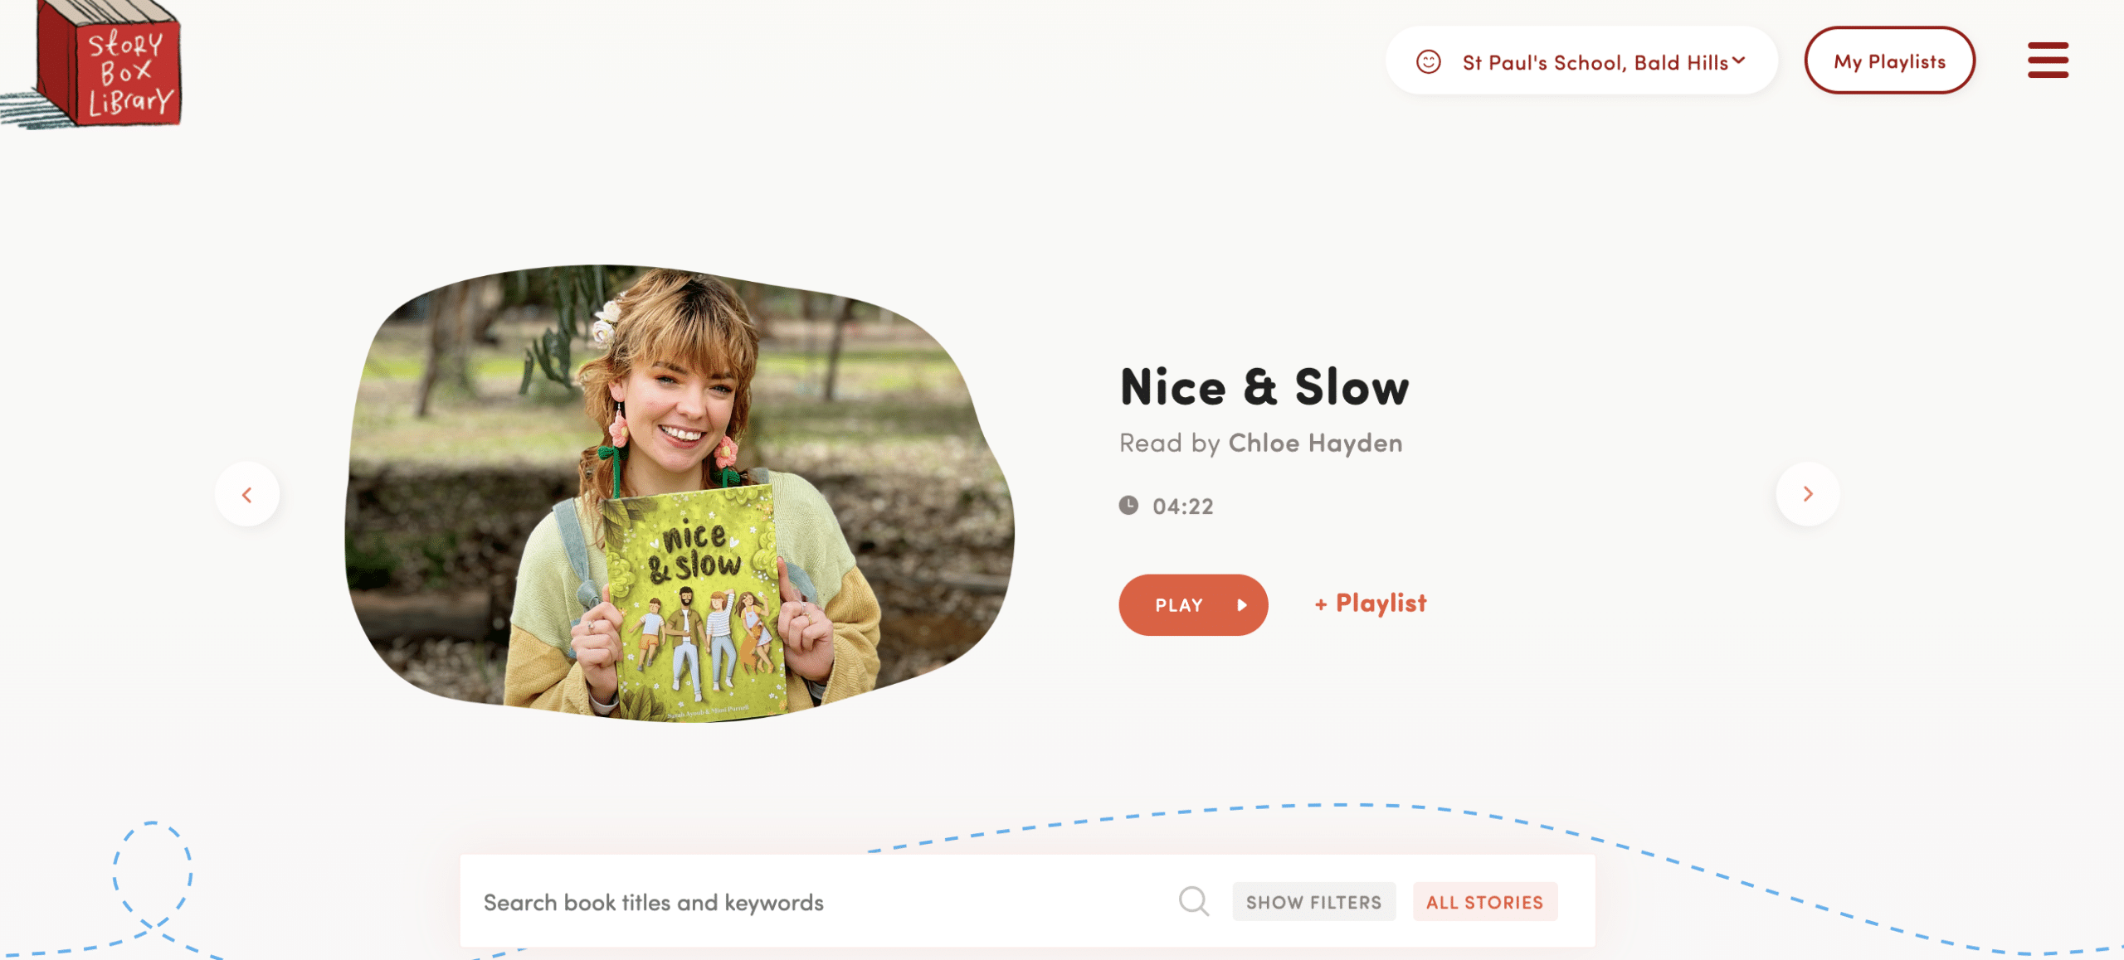Click the Story Box Library logo
The image size is (2124, 960).
pyautogui.click(x=93, y=65)
